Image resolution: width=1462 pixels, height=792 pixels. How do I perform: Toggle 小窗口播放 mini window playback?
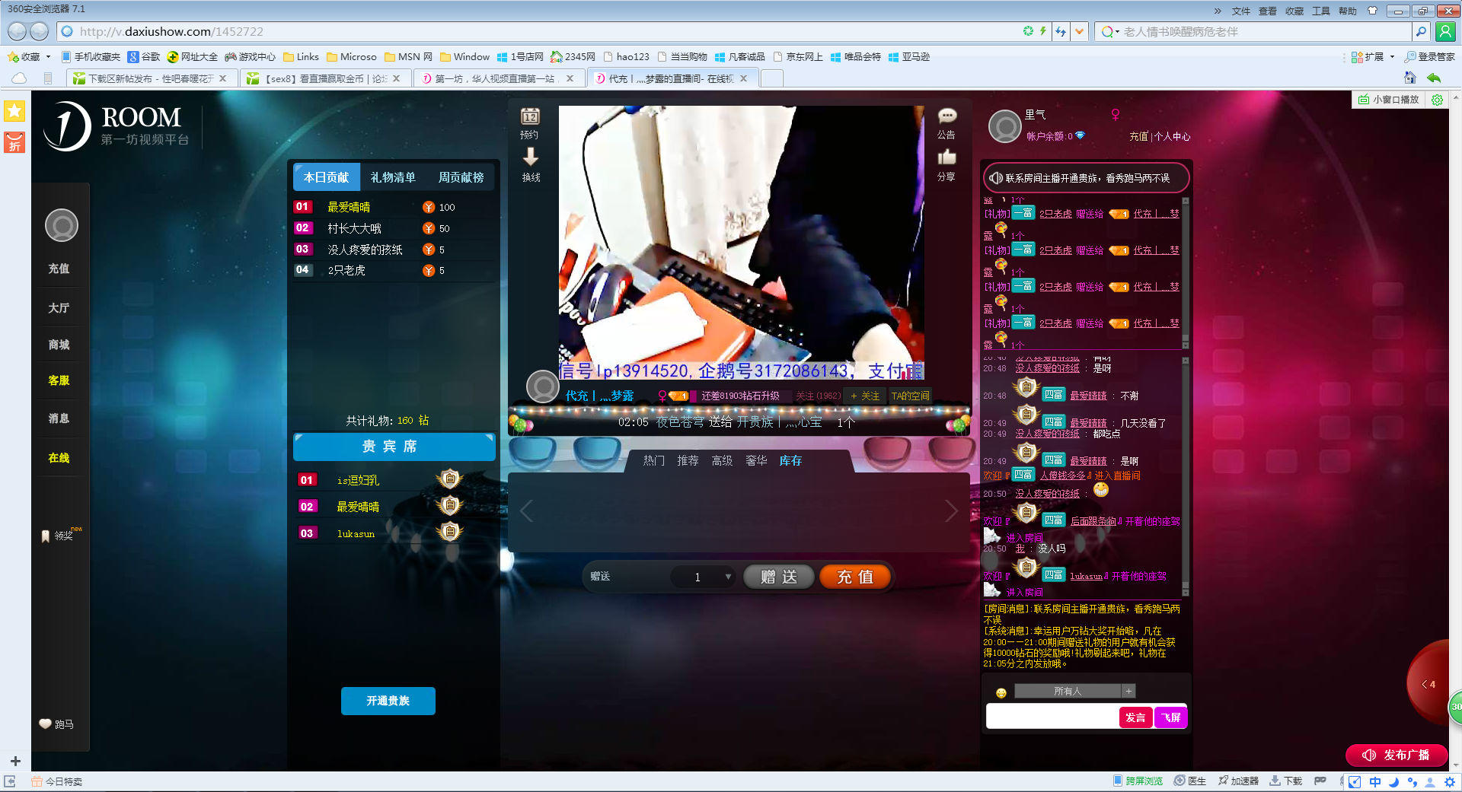pyautogui.click(x=1389, y=100)
